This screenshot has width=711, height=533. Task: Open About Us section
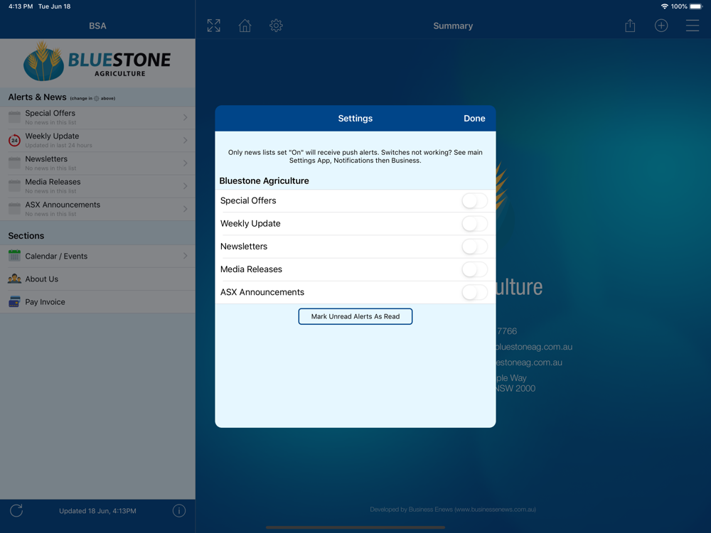click(97, 279)
